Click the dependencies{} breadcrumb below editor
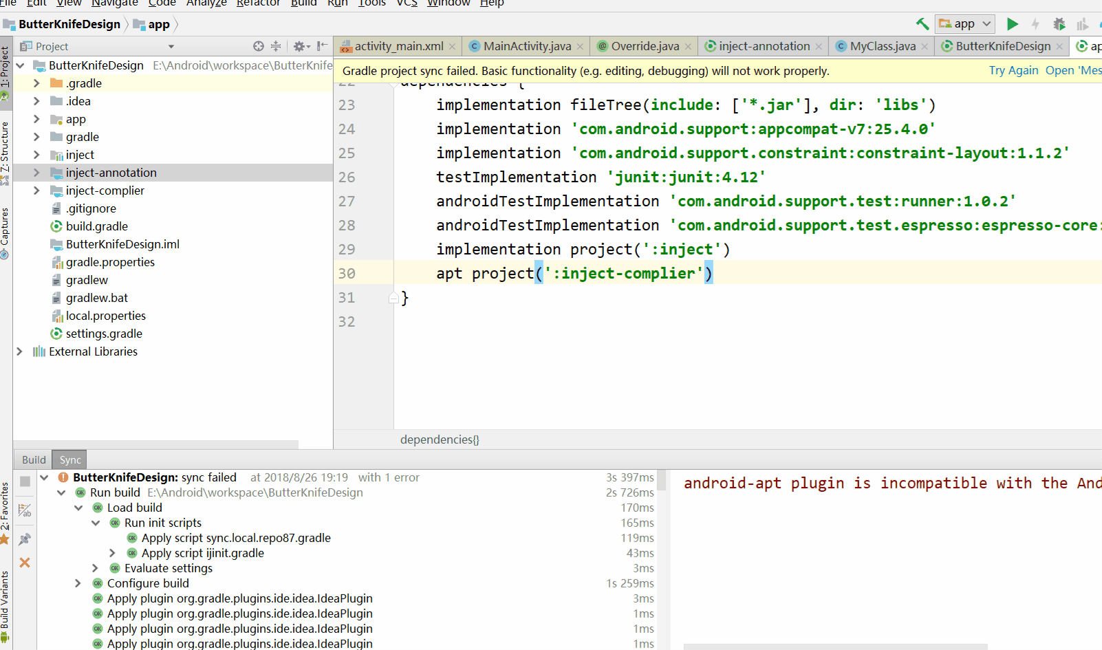1102x650 pixels. pos(440,440)
